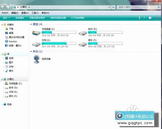
Task: Open the 查看(V) menu
Action: click(25, 13)
